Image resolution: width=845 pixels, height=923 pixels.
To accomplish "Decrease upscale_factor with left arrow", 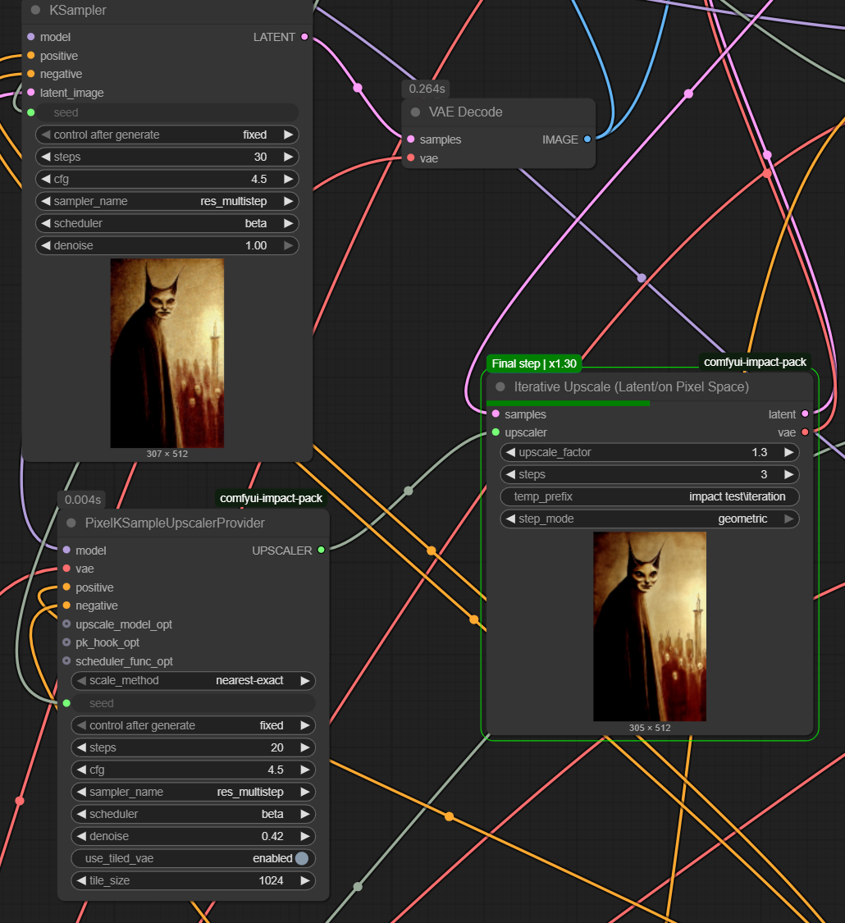I will pyautogui.click(x=511, y=452).
